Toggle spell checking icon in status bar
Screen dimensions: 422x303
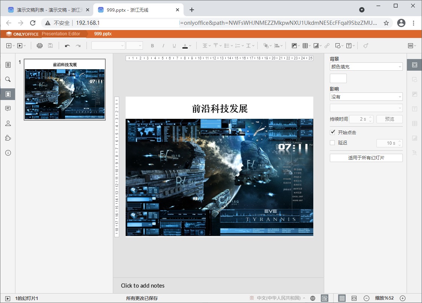tap(324, 298)
